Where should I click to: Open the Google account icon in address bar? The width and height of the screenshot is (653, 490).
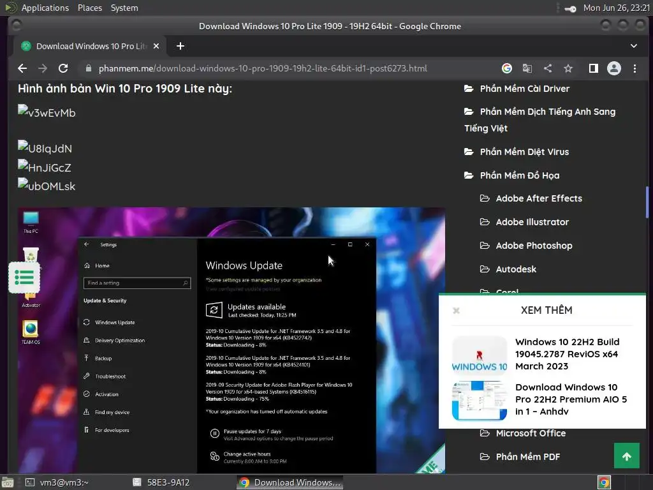point(507,68)
